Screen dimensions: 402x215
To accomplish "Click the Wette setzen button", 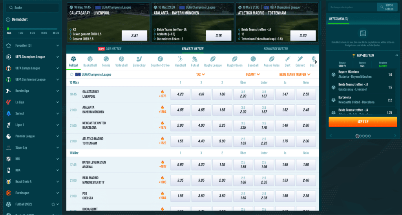I will pyautogui.click(x=387, y=7).
